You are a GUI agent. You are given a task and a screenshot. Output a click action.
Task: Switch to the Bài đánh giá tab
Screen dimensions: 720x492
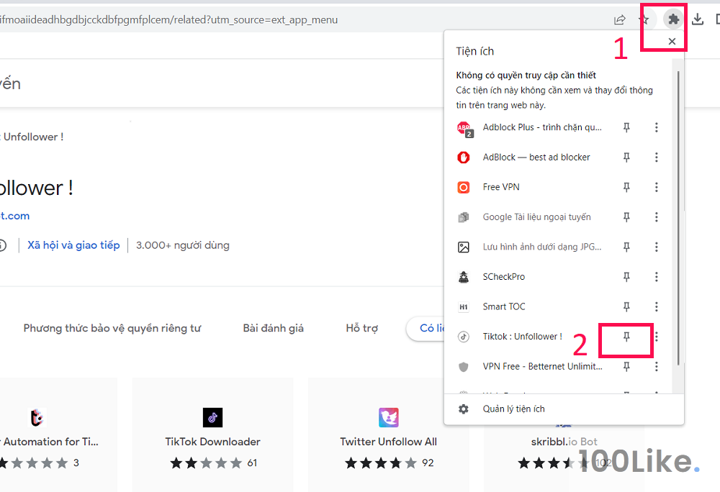(273, 328)
